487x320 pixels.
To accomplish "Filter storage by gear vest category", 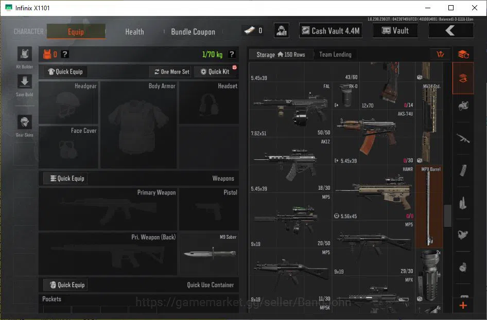I will click(x=463, y=106).
